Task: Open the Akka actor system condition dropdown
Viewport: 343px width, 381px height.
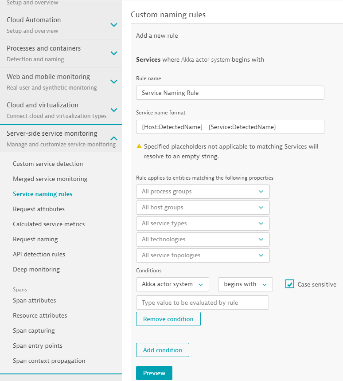Action: 172,284
